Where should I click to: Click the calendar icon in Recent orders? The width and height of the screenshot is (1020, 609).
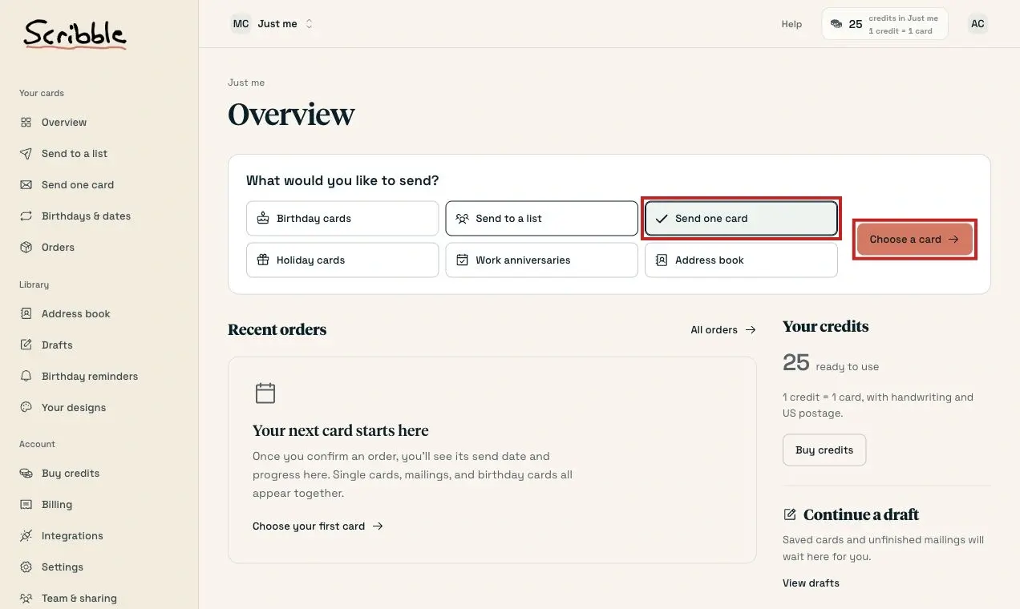pyautogui.click(x=265, y=393)
